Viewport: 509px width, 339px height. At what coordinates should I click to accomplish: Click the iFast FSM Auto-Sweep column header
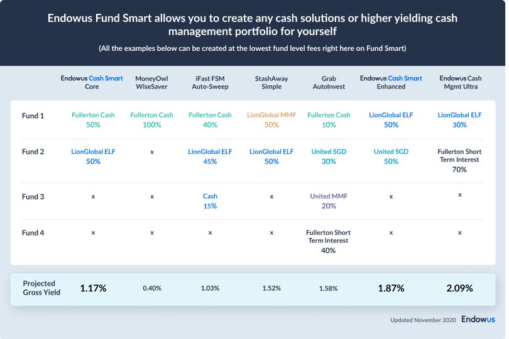point(210,82)
